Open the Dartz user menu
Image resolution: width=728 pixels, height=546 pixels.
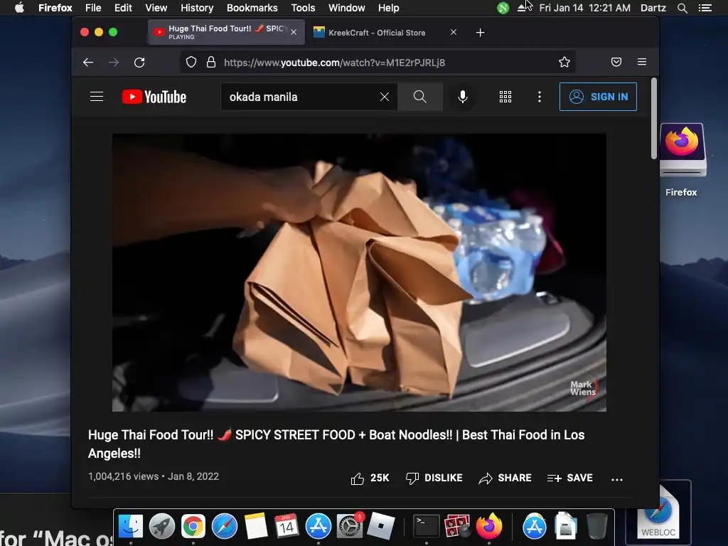pos(653,8)
